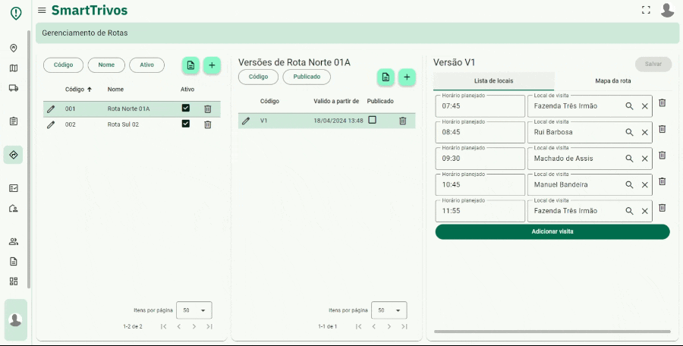Viewport: 683px width, 346px height.
Task: Delete the 11:55 visit row
Action: click(x=662, y=208)
